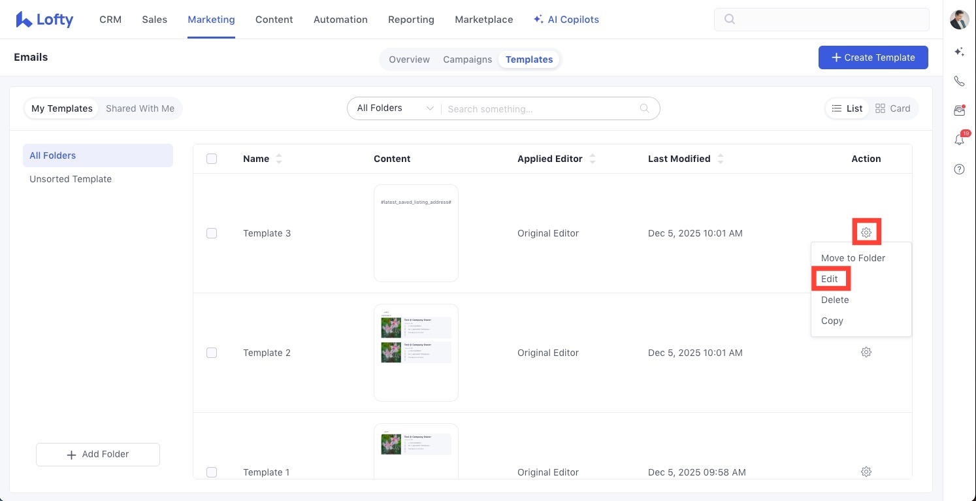This screenshot has width=976, height=501.
Task: Expand the All Folders dropdown filter
Action: pyautogui.click(x=395, y=108)
